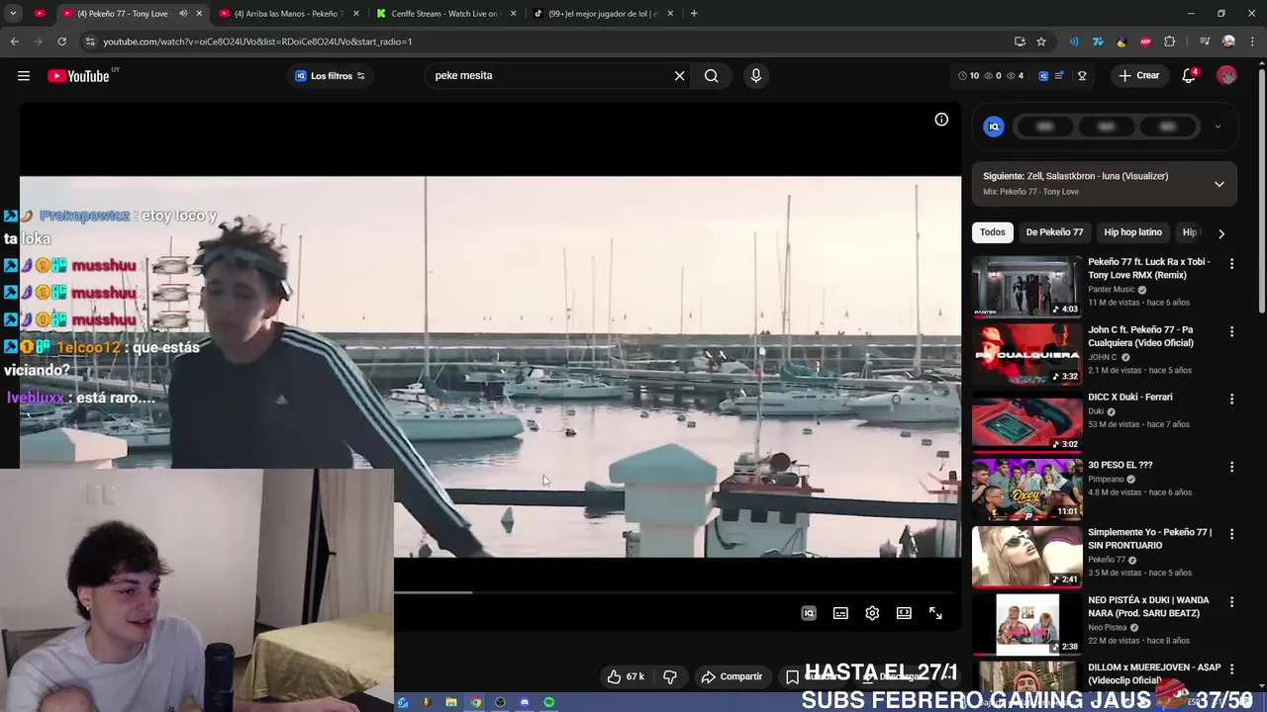Image resolution: width=1267 pixels, height=712 pixels.
Task: Dislike the video
Action: tap(670, 676)
